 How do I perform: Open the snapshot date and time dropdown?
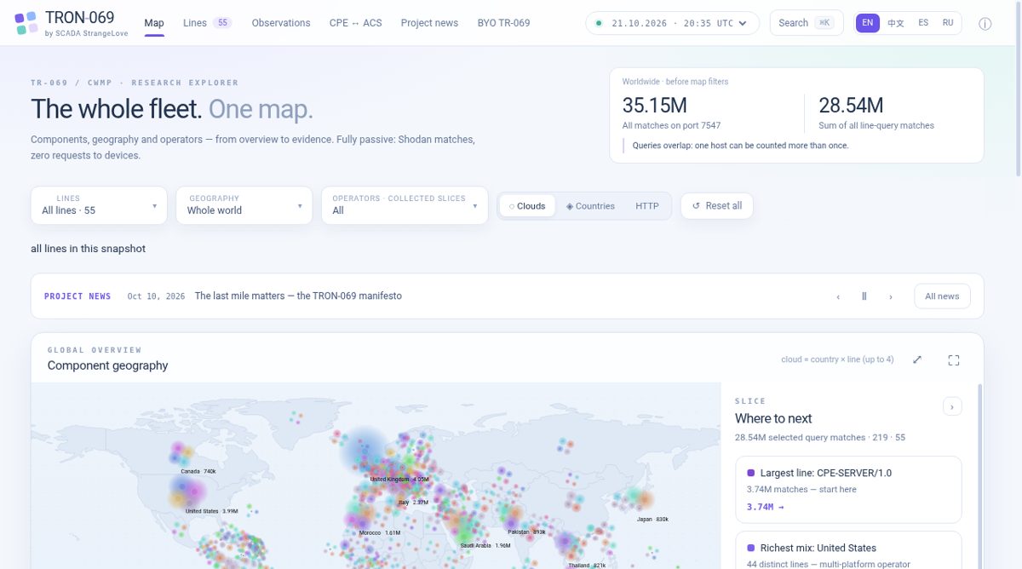point(672,23)
